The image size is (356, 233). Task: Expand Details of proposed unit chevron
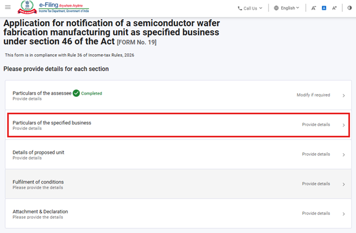(343, 154)
